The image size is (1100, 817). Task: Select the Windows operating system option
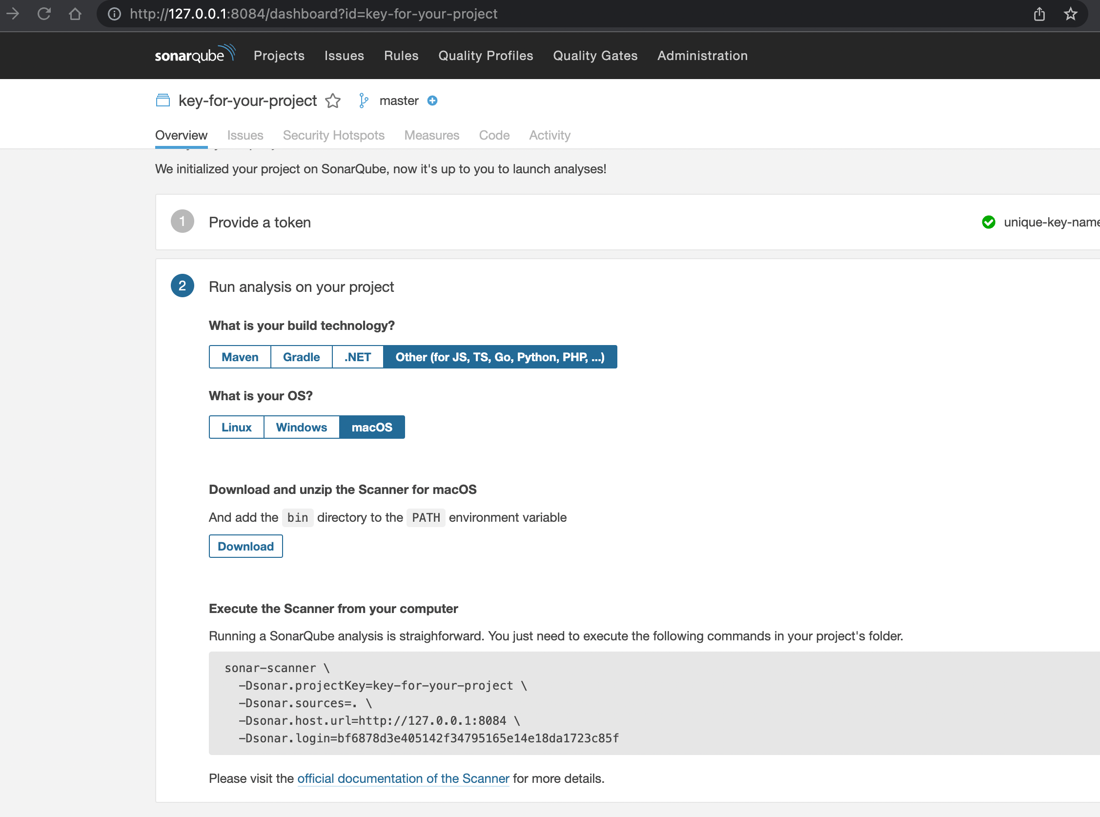pos(301,428)
